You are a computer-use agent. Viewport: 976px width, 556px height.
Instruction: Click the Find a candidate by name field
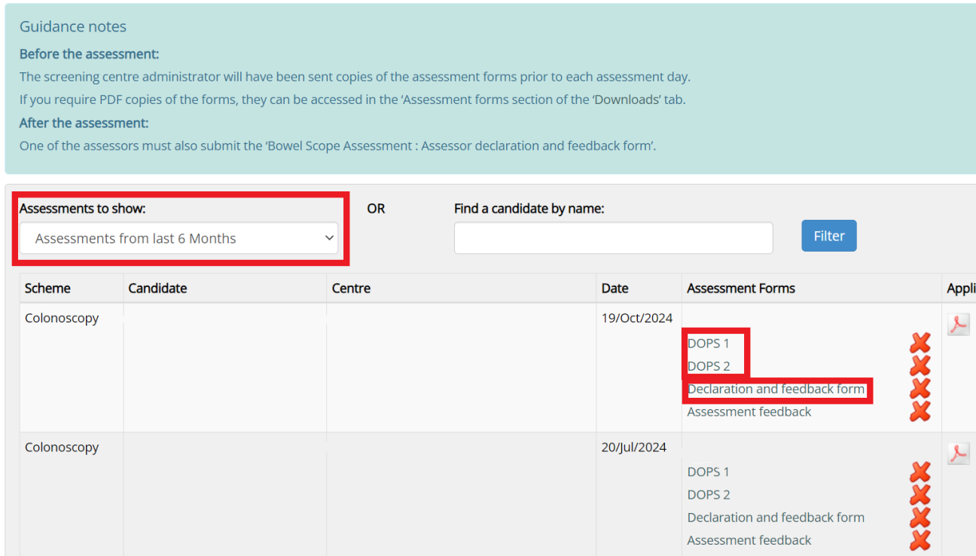coord(613,238)
